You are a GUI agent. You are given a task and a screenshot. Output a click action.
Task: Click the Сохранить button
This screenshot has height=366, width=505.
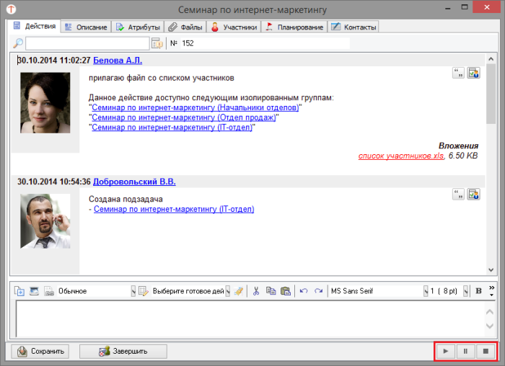tap(42, 352)
